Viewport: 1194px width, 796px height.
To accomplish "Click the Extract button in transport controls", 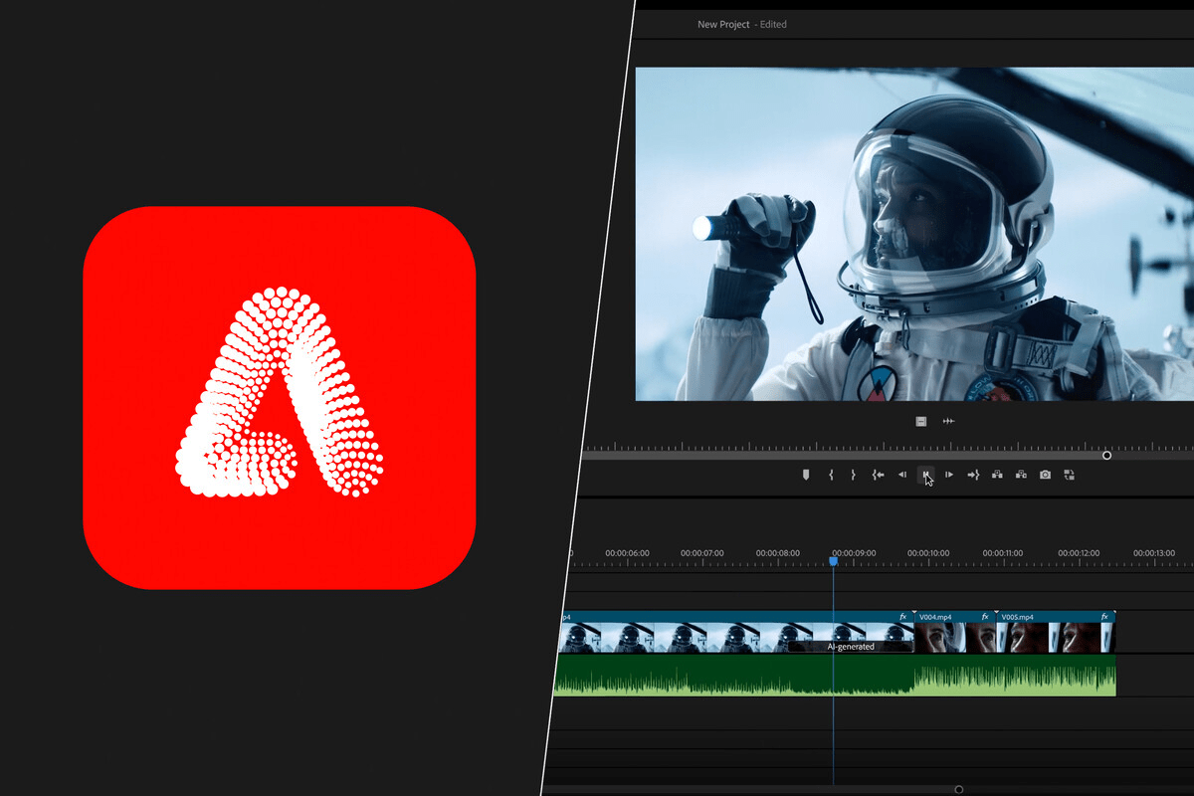I will click(1021, 476).
